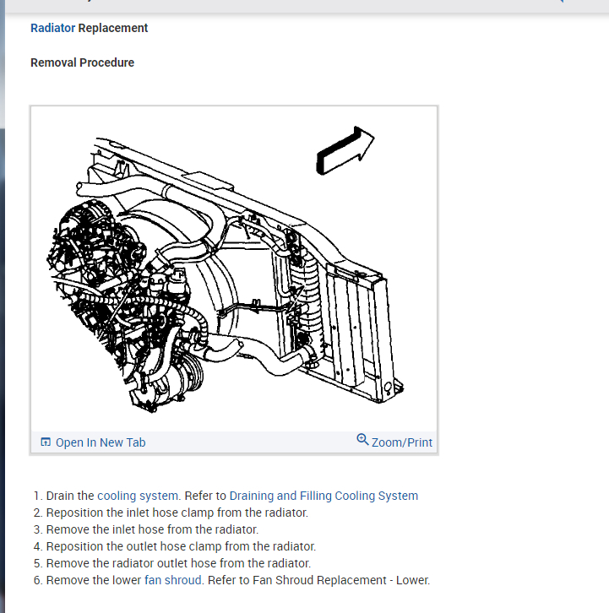This screenshot has height=613, width=609.
Task: Open the fan shroud link in step 6
Action: 173,580
